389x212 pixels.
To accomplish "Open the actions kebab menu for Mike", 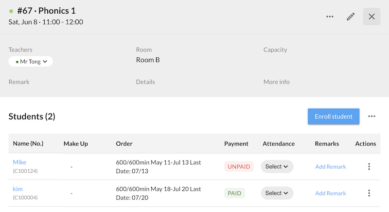I will pos(369,166).
